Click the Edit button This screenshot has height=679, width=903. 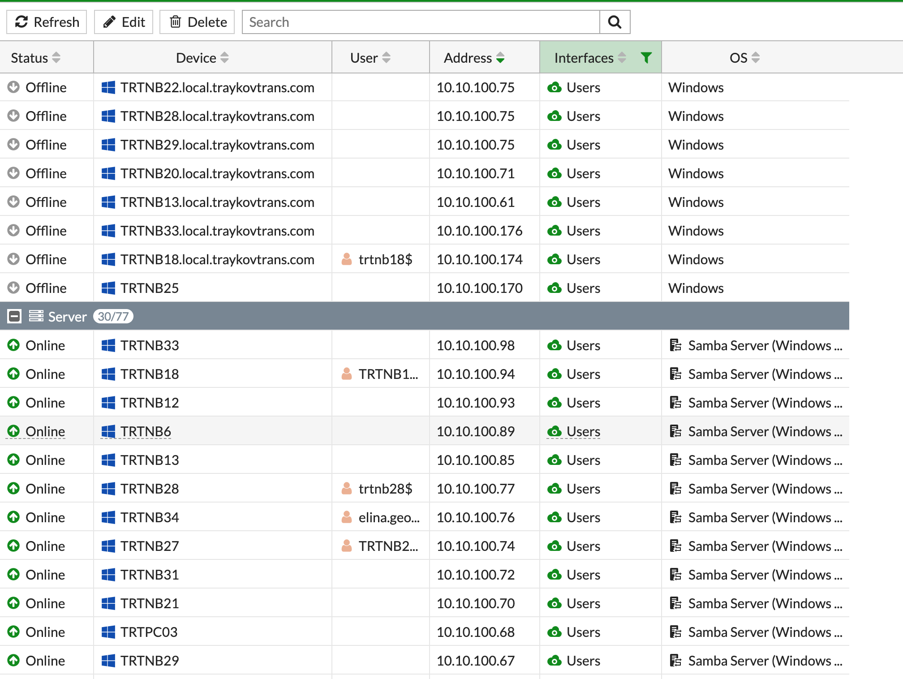(x=124, y=22)
